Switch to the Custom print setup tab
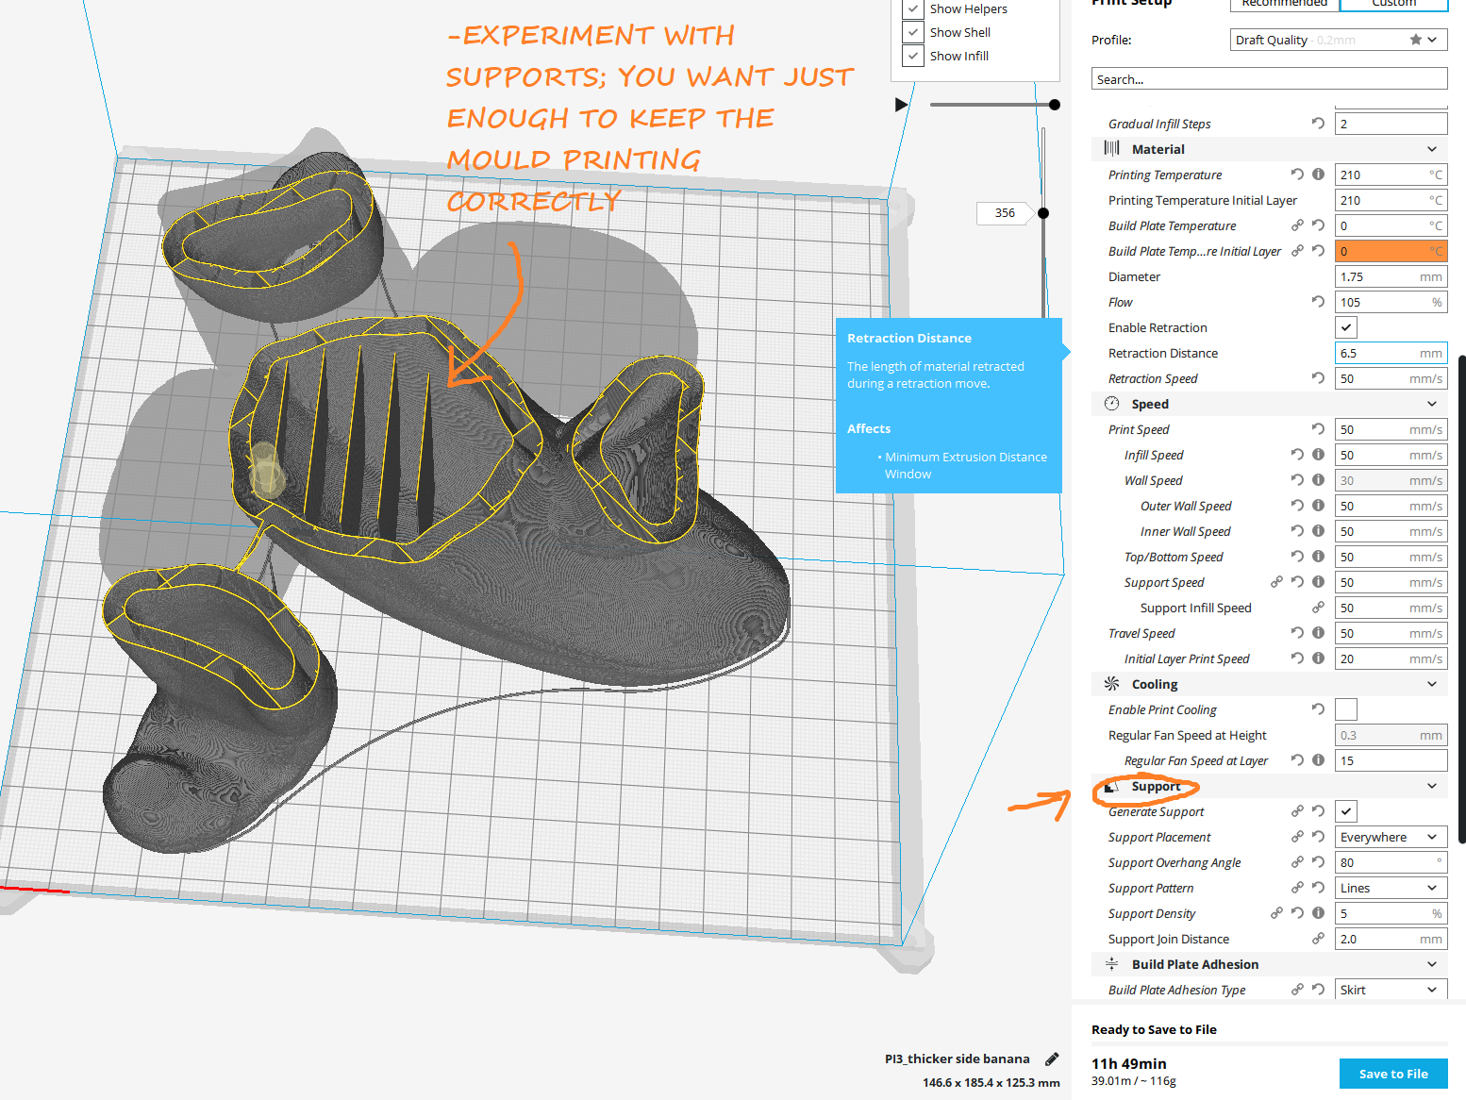 coord(1393,5)
